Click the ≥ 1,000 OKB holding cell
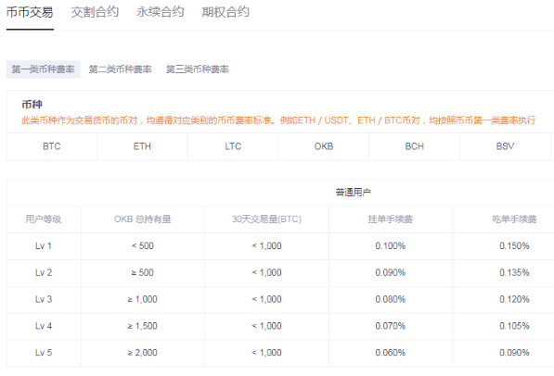The width and height of the screenshot is (554, 376). pyautogui.click(x=142, y=299)
